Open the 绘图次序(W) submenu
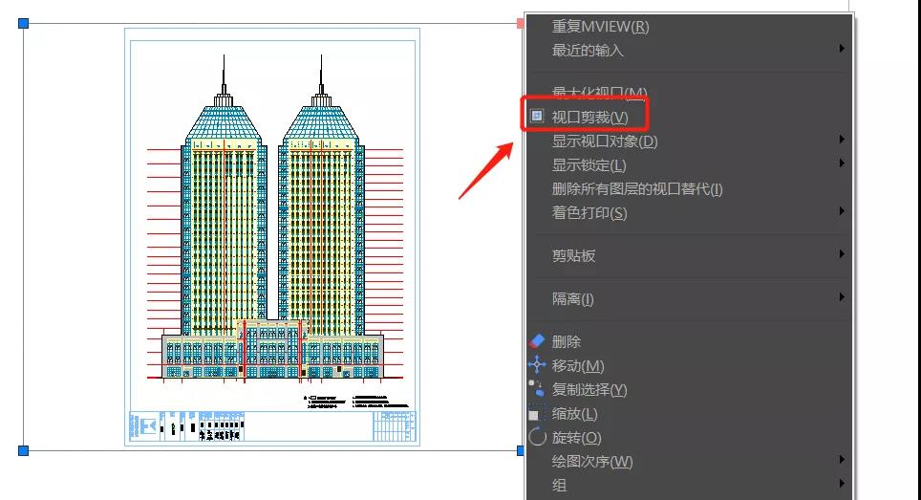The width and height of the screenshot is (921, 500). pos(841,461)
